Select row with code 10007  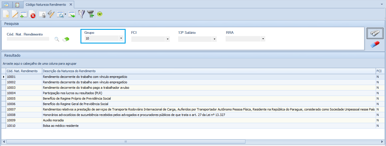click(193, 109)
